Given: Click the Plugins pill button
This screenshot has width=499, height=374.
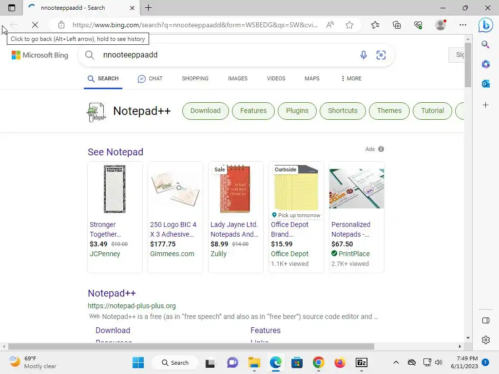Looking at the screenshot, I should coord(297,111).
